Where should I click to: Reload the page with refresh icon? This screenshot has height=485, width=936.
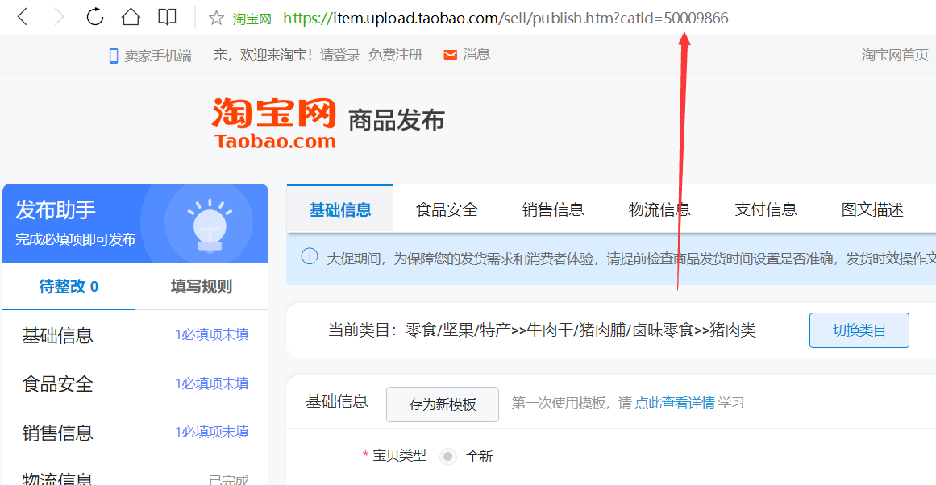[x=95, y=17]
